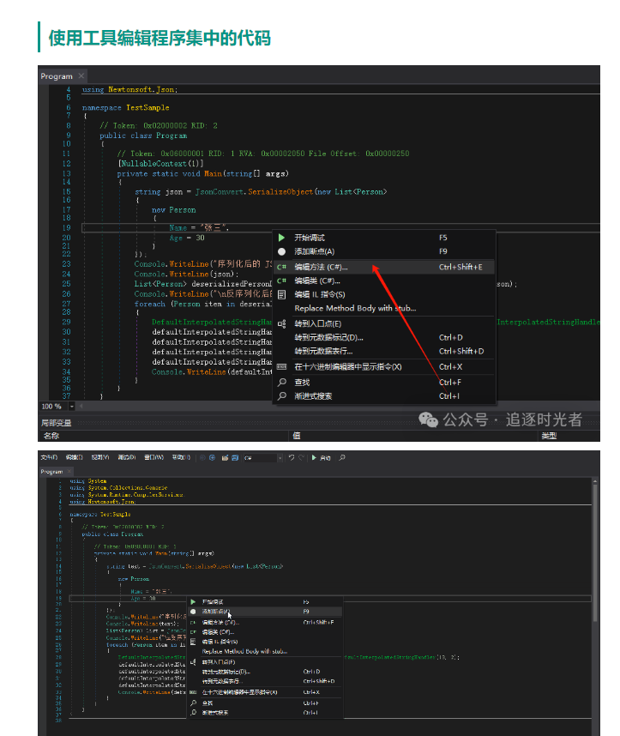Select 转到元数据标记(D)... in the upper context menu
Viewport: 620px width, 736px height.
pos(384,337)
